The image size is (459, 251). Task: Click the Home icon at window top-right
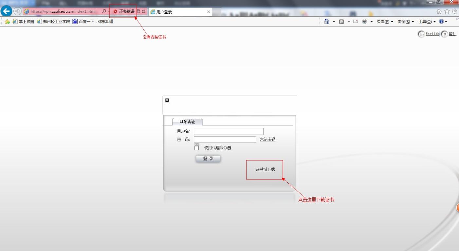439,11
